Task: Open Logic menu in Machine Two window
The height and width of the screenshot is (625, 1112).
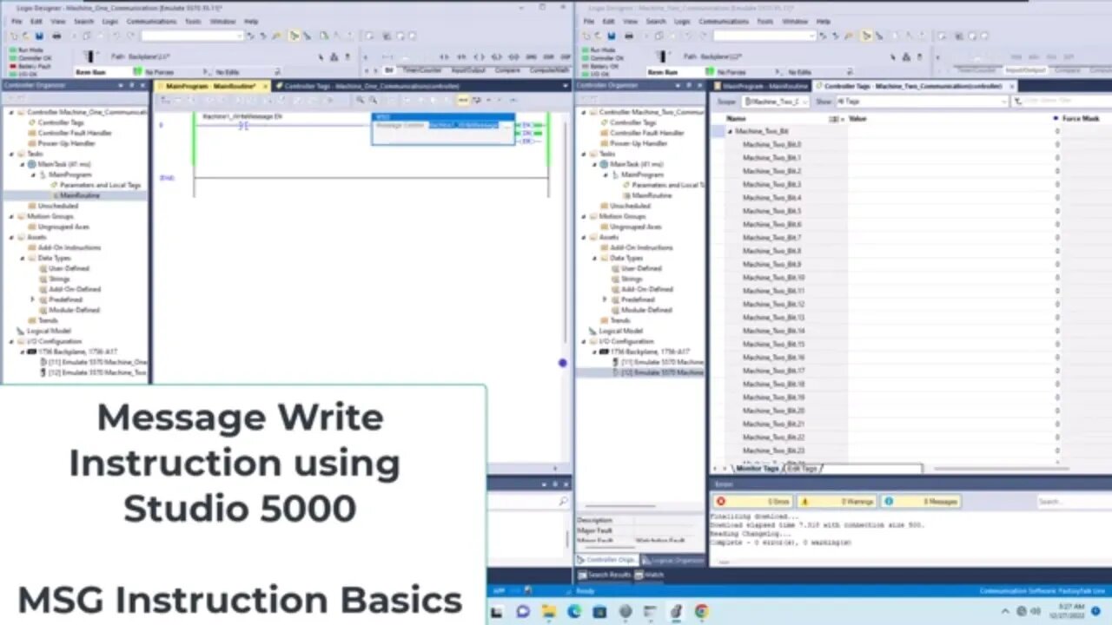Action: tap(682, 21)
